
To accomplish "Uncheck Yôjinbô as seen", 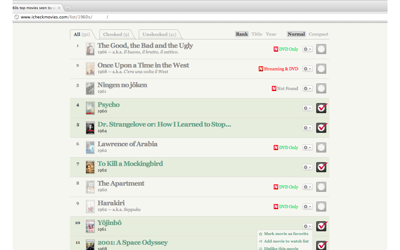I will coord(321,226).
